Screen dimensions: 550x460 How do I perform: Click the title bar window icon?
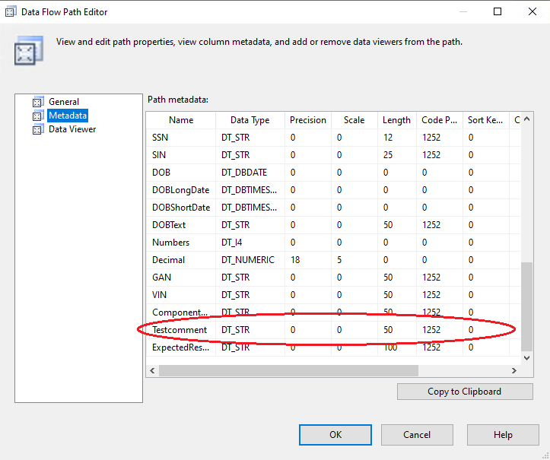click(10, 11)
